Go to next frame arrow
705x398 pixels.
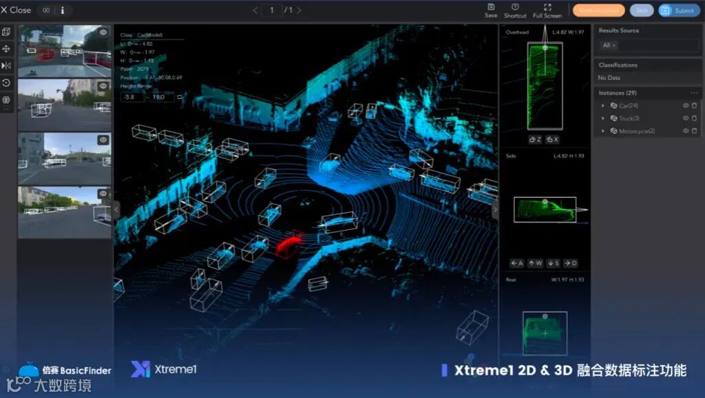(299, 10)
